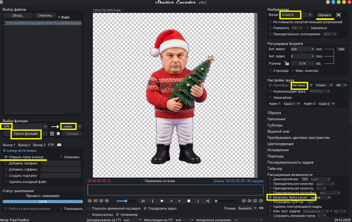Viewport: 352px width, 222px height.
Task: Set the out point bracket marker
Action: point(198,201)
